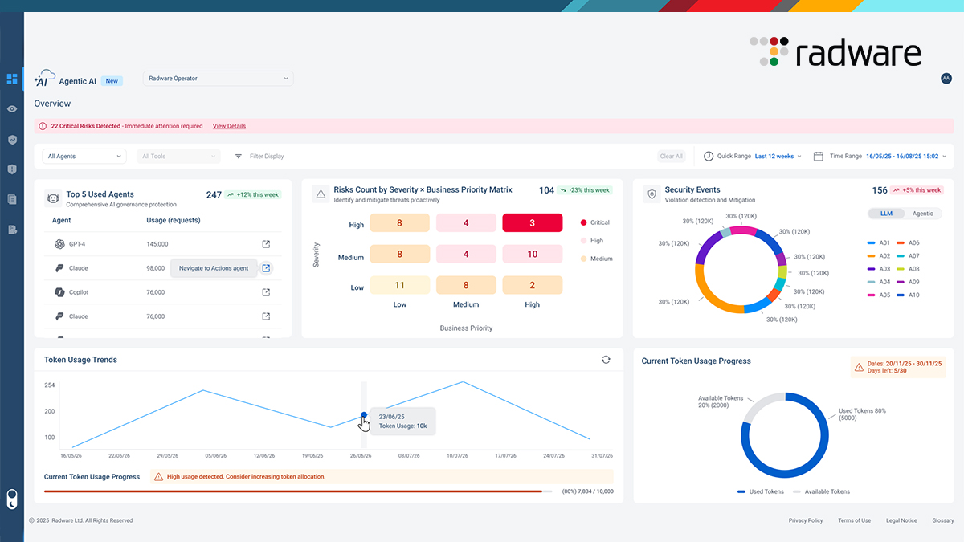This screenshot has height=542, width=964.
Task: Open View Details for critical risks
Action: point(229,126)
